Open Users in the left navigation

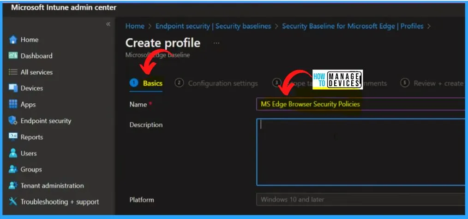click(x=29, y=153)
